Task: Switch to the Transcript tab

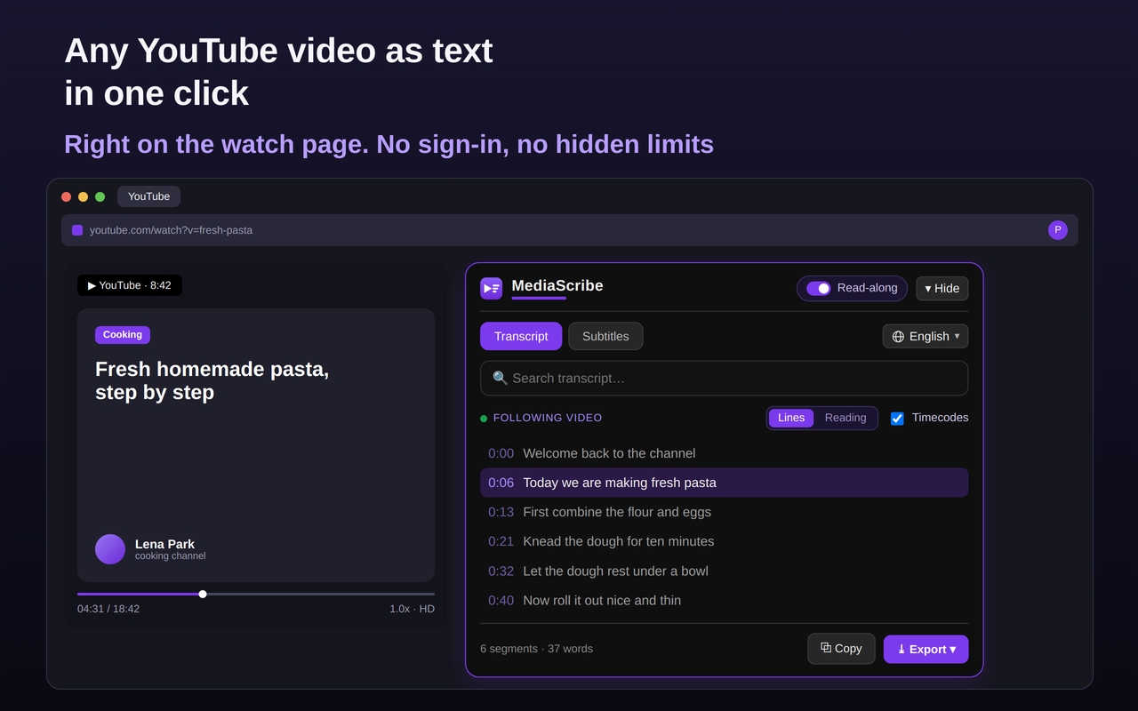Action: pos(521,336)
